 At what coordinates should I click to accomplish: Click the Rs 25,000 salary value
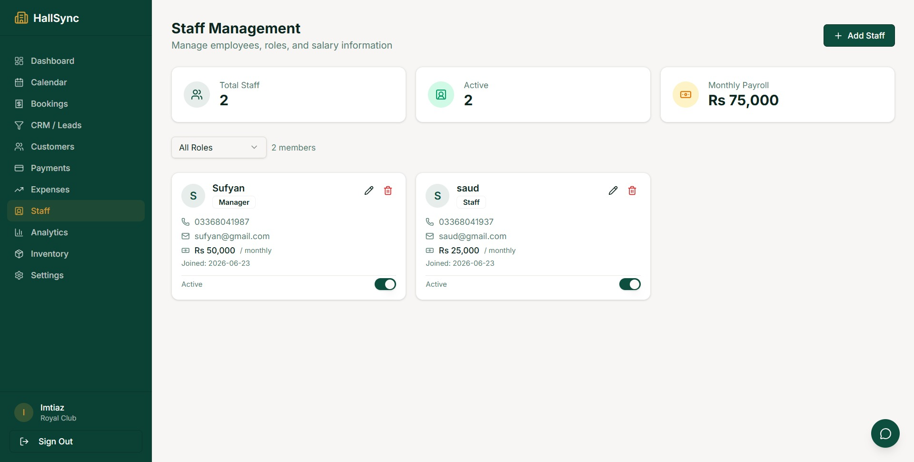tap(459, 251)
